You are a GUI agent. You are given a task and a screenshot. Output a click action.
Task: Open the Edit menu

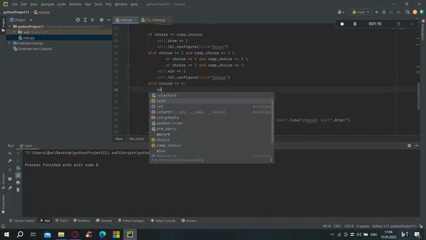pos(24,4)
